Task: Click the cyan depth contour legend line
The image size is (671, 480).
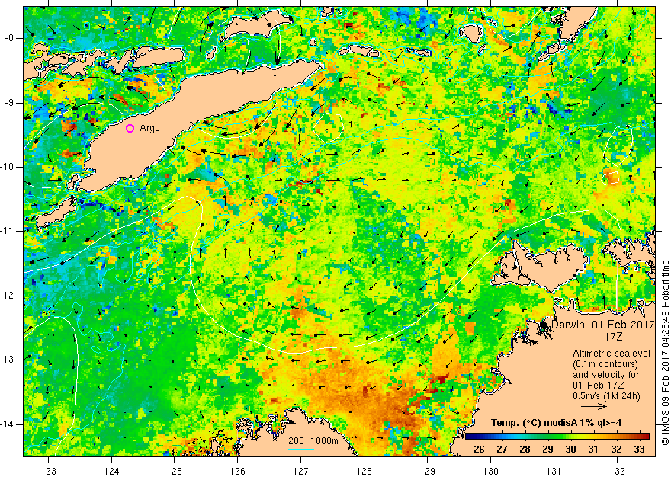Action: (x=301, y=449)
